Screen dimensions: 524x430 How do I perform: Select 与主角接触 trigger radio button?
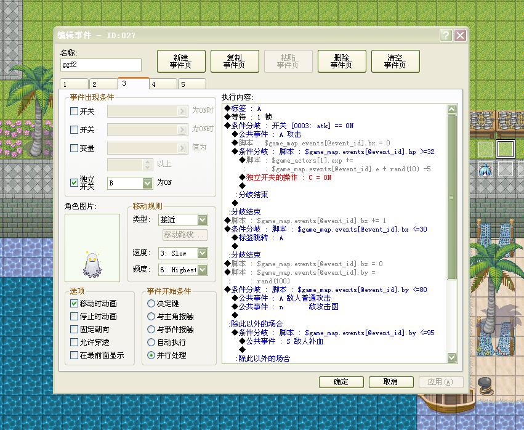(x=151, y=316)
